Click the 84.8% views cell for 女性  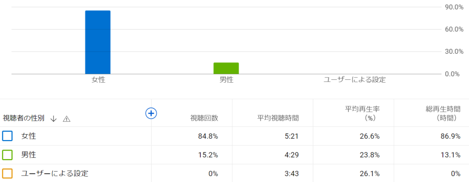pos(208,136)
